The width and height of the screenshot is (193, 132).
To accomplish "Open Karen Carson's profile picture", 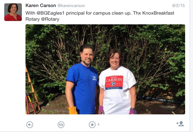I will [x=13, y=12].
